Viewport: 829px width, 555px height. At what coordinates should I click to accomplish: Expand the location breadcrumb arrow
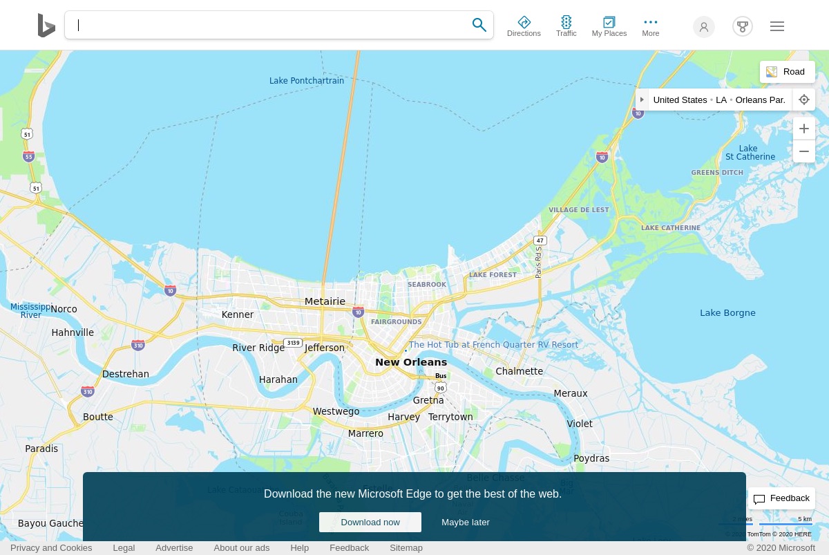[642, 100]
